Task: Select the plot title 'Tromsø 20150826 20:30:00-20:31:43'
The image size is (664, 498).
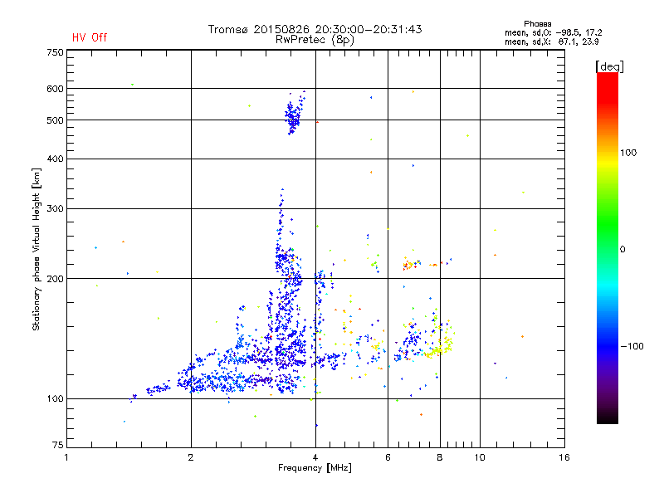Action: pos(315,29)
